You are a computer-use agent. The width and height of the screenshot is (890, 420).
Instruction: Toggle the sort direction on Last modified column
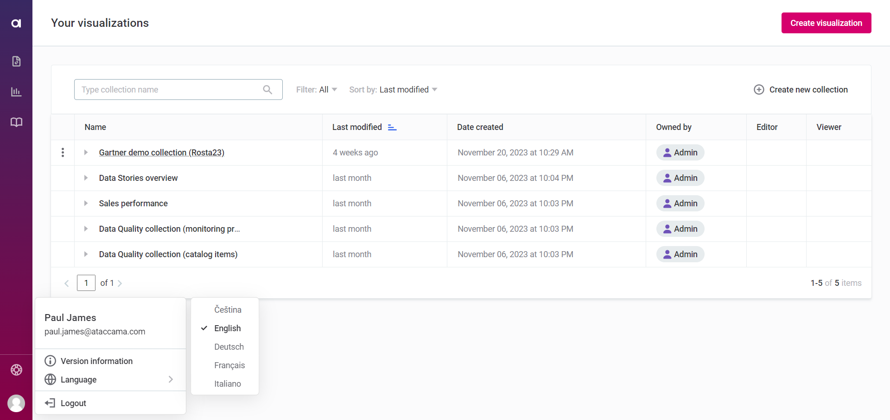tap(392, 127)
